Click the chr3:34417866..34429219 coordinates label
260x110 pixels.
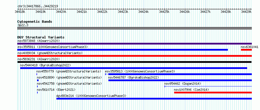click(38, 6)
